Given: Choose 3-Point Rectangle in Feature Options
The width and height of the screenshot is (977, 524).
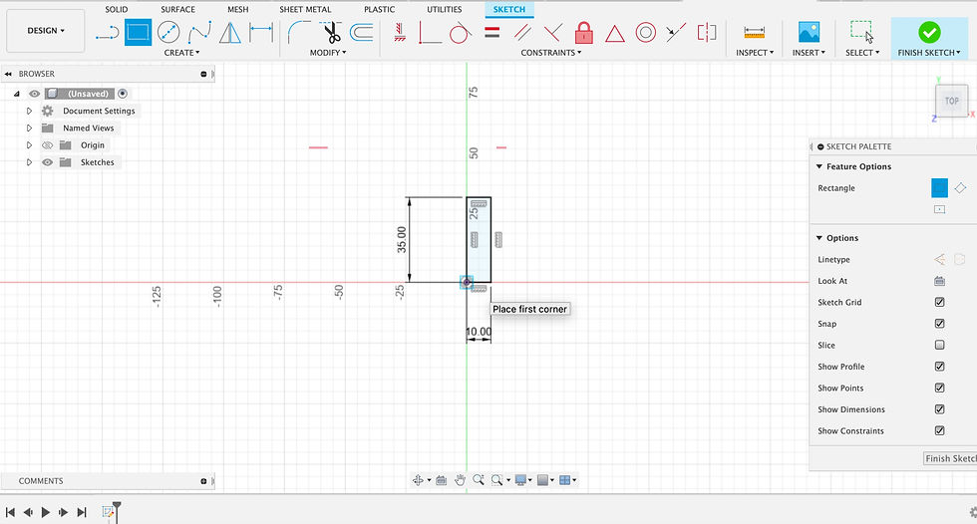Looking at the screenshot, I should tap(960, 187).
